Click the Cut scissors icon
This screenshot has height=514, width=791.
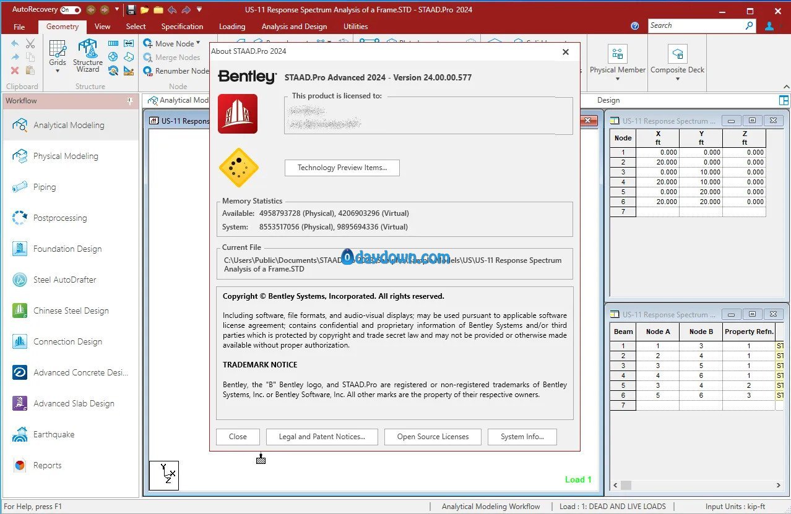point(30,44)
